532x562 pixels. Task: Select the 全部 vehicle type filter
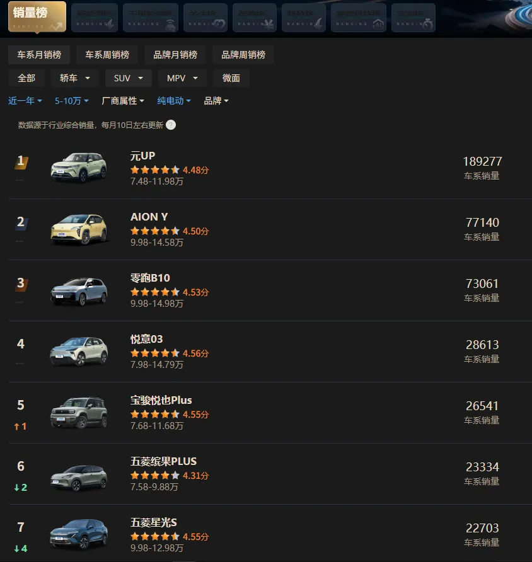[x=26, y=78]
